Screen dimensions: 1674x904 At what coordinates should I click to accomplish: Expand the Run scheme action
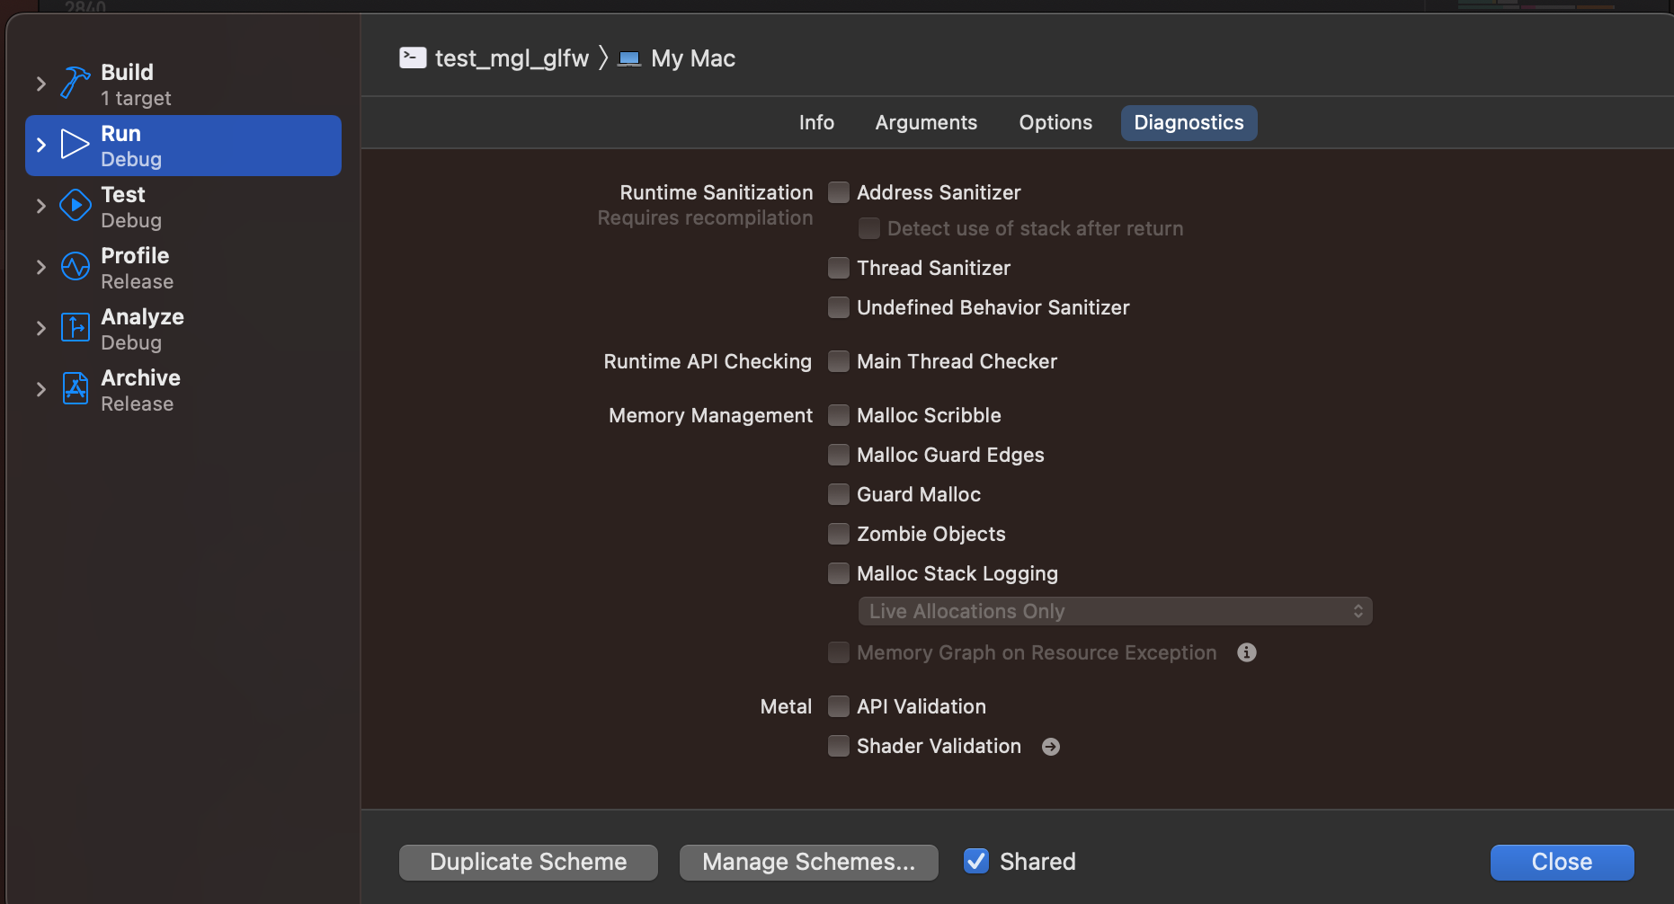[x=40, y=144]
